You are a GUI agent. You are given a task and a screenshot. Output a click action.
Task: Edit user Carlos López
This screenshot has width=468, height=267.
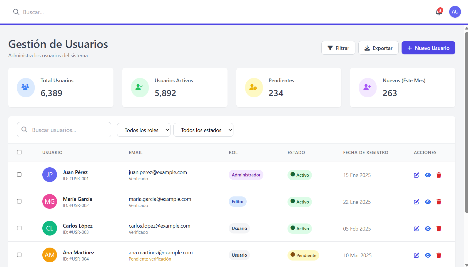click(x=416, y=229)
